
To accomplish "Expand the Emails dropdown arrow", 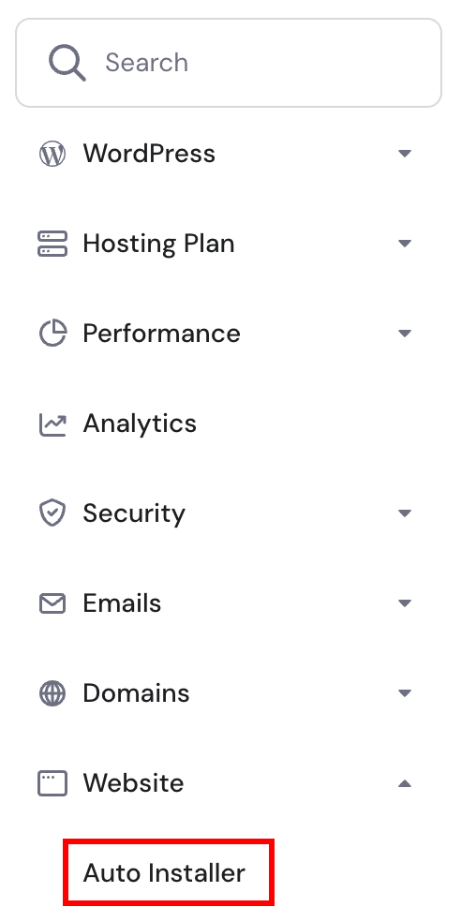I will [405, 603].
